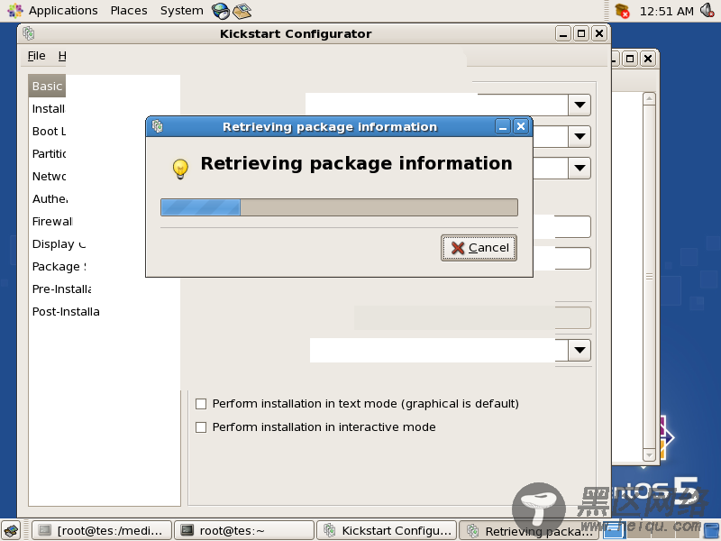The width and height of the screenshot is (721, 541).
Task: Click the background window's scrollbar up arrow
Action: [x=649, y=98]
